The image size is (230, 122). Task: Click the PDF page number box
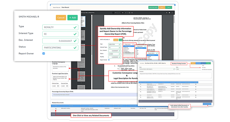pos(113,13)
